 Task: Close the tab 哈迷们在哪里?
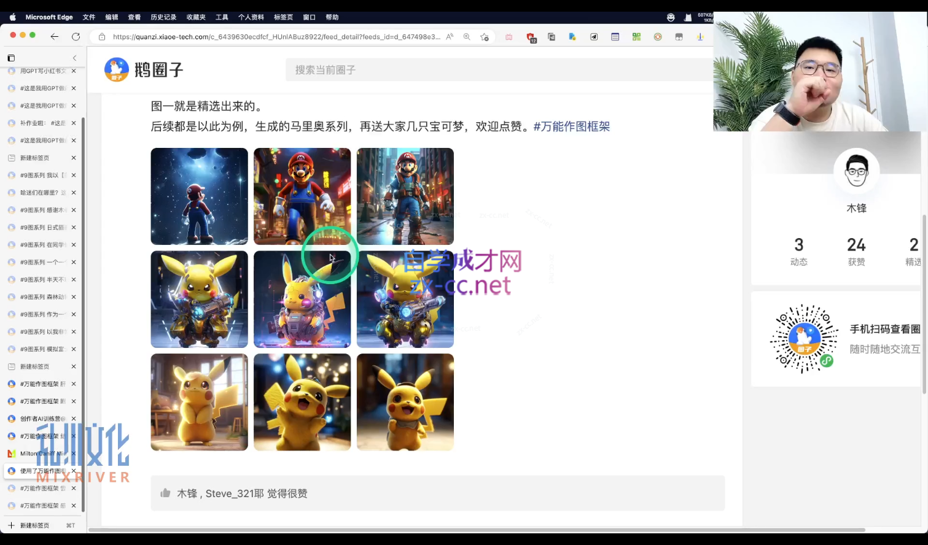74,193
